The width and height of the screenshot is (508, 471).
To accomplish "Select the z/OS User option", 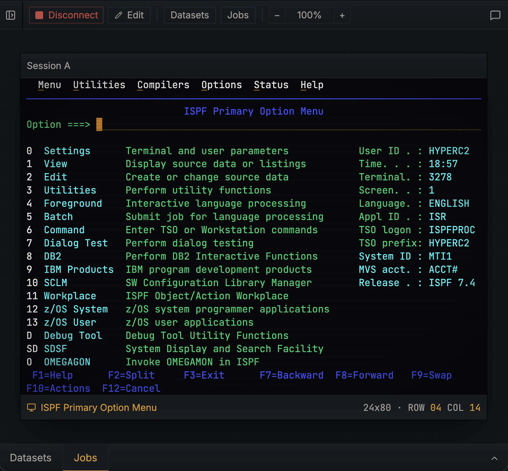I will [x=70, y=322].
